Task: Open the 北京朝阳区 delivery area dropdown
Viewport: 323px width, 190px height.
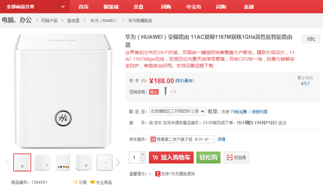Action: [177, 112]
